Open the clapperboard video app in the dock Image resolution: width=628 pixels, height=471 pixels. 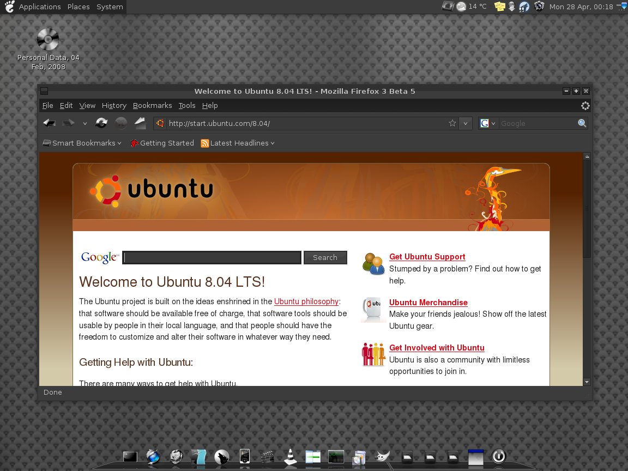268,457
